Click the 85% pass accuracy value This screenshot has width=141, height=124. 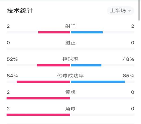tap(129, 76)
